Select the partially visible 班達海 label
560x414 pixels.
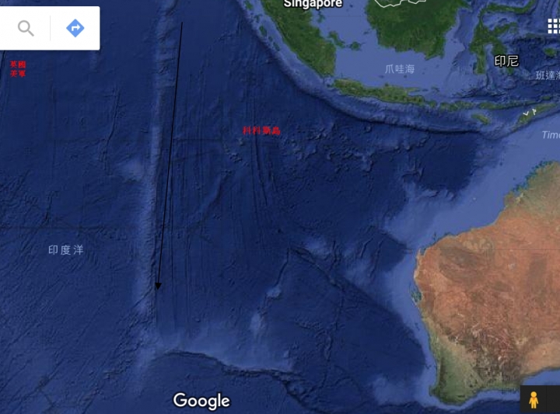click(548, 75)
